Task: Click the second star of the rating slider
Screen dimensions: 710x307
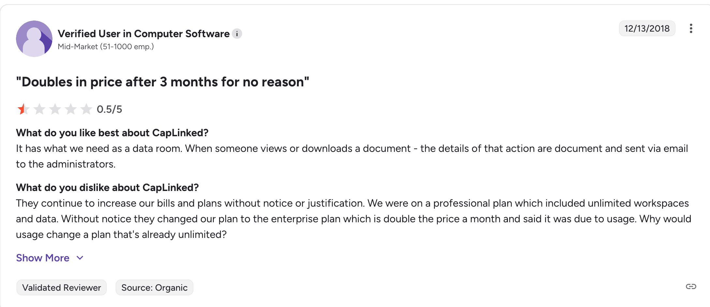Action: (39, 109)
